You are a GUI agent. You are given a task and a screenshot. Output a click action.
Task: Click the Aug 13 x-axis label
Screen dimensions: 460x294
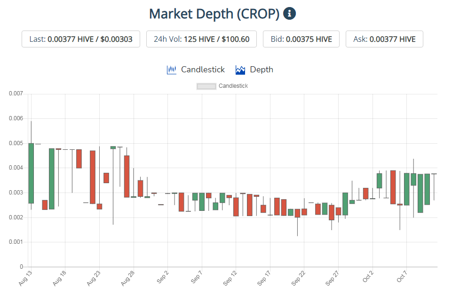[25, 278]
